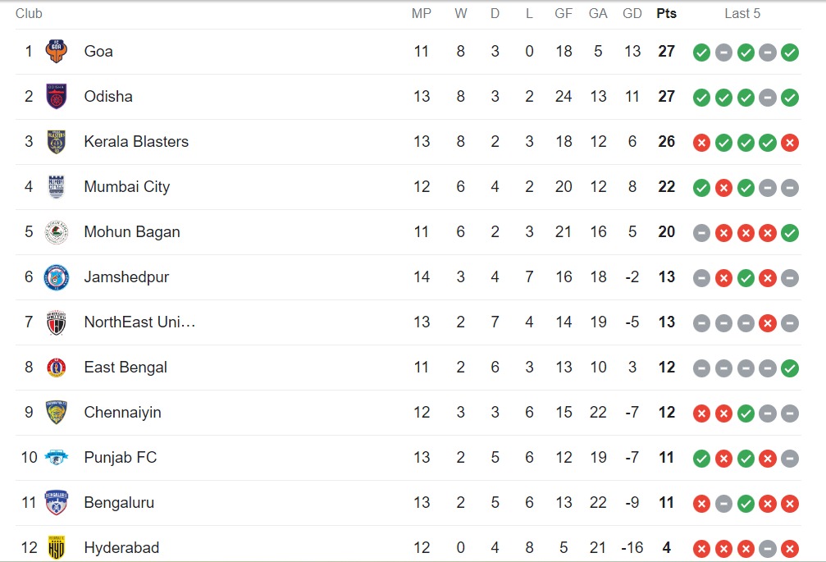Click the Hyderabad yellow crest
826x562 pixels.
point(57,547)
